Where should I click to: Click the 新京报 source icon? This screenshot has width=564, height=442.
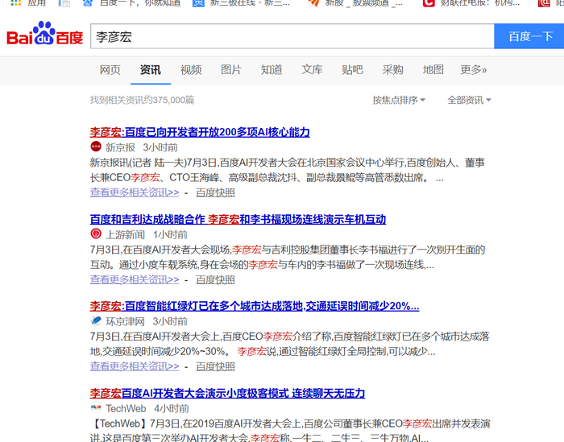click(96, 147)
